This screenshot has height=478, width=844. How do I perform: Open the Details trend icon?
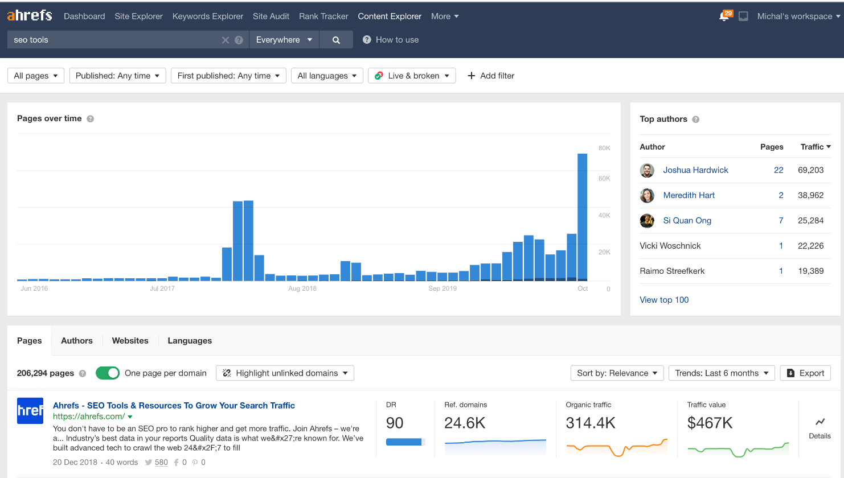click(x=820, y=422)
